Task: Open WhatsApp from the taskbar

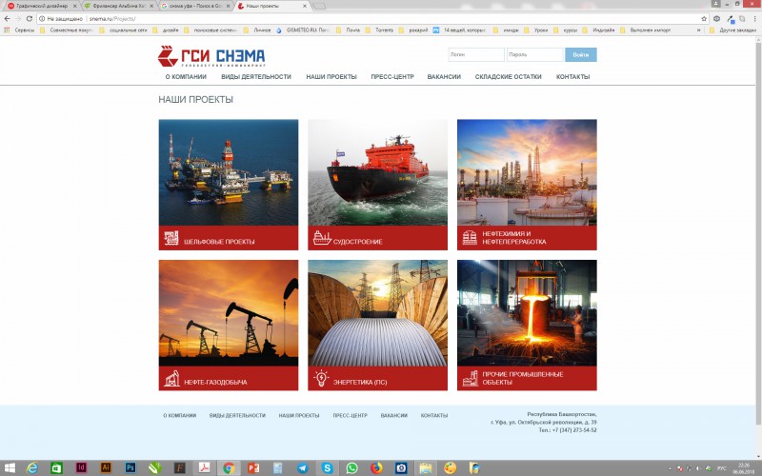Action: [351, 468]
